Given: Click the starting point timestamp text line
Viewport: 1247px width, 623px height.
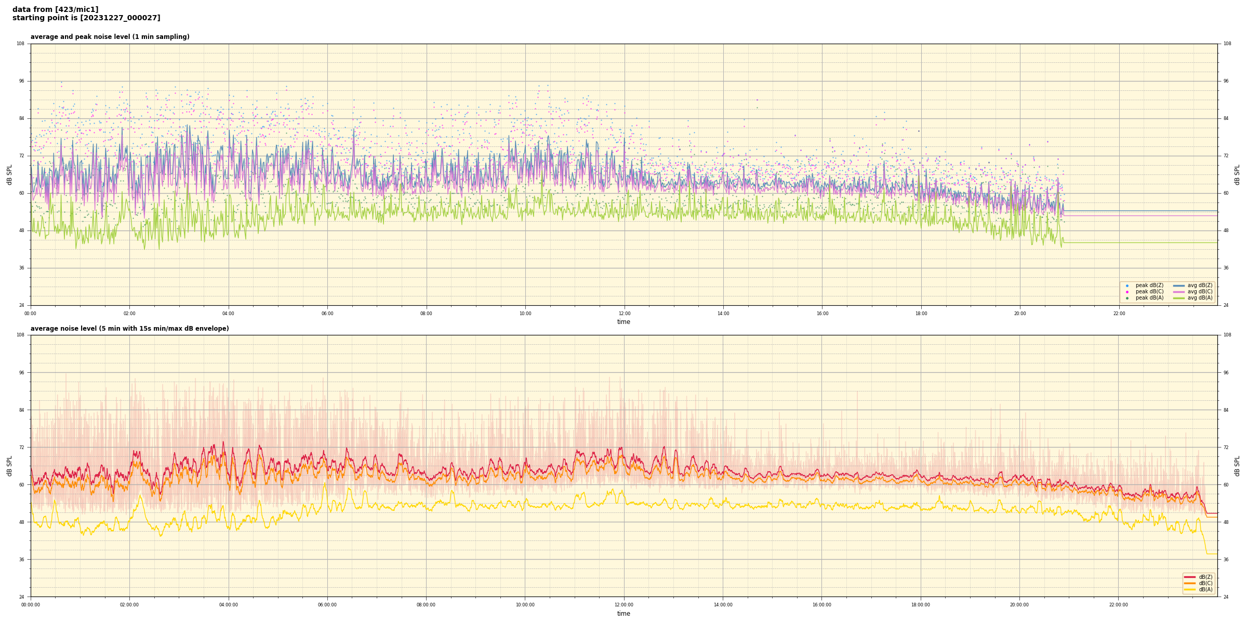Looking at the screenshot, I should pos(86,18).
